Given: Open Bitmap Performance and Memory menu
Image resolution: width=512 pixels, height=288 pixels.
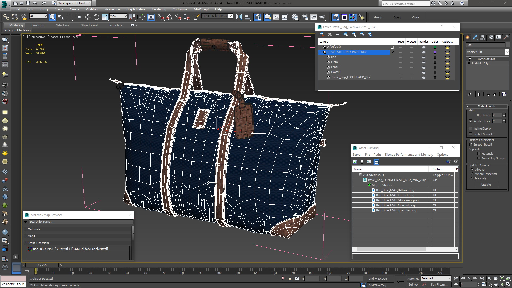Looking at the screenshot, I should (409, 155).
